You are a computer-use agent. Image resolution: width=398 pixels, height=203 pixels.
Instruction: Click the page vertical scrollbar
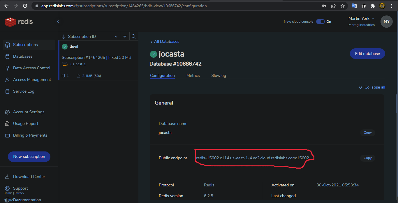click(396, 103)
